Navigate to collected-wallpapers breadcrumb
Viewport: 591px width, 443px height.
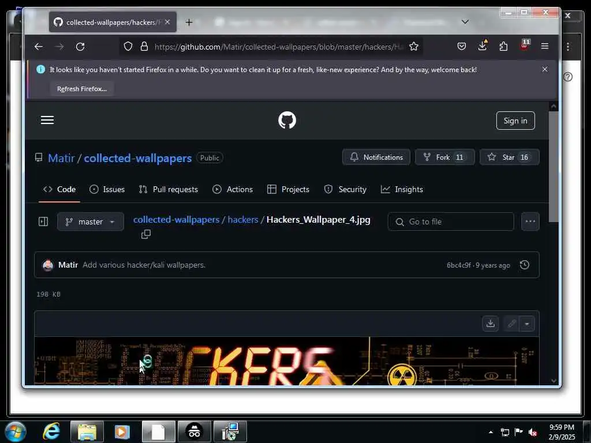coord(176,220)
